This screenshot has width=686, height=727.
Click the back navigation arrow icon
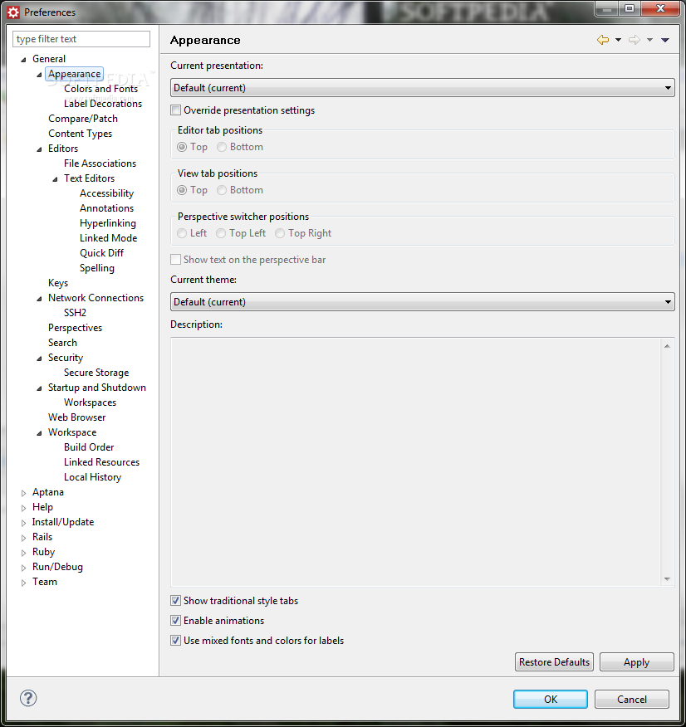(602, 40)
